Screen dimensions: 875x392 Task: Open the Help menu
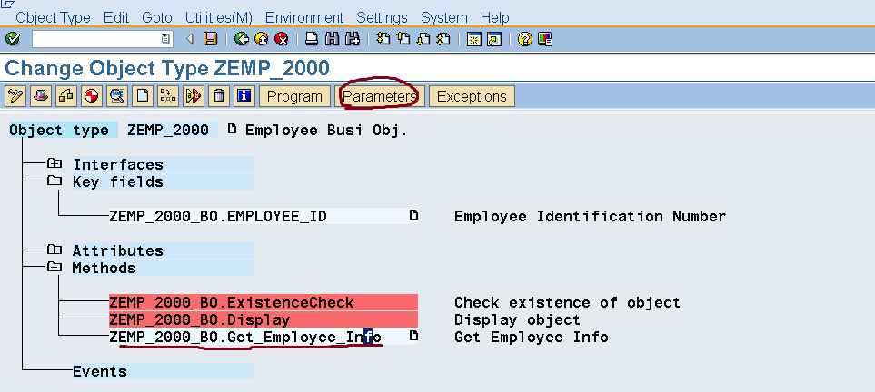pos(495,18)
